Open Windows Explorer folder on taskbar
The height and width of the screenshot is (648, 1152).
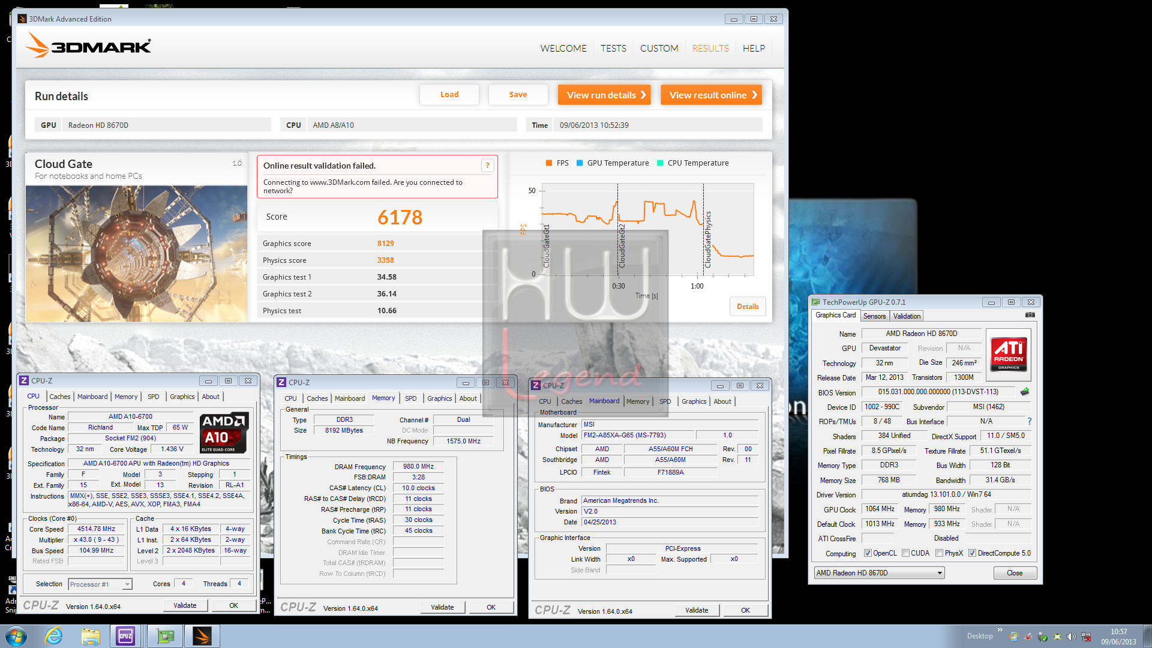91,636
